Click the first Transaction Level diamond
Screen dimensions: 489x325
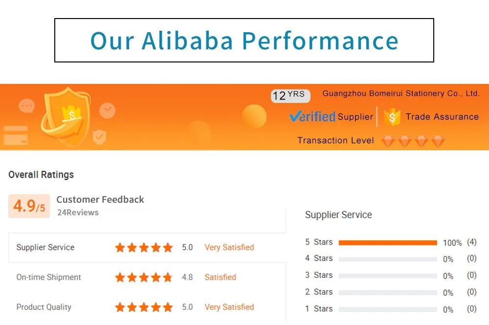tap(388, 141)
